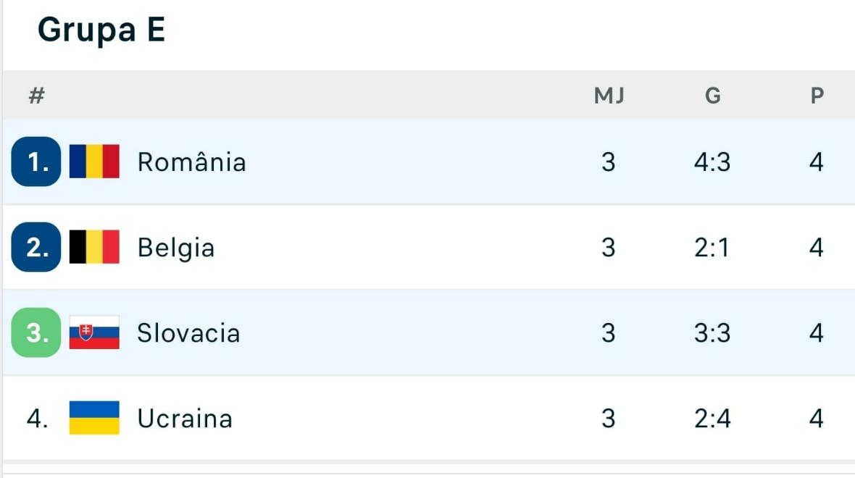Click the position 4 number for Ucraina
This screenshot has width=855, height=478.
point(37,419)
